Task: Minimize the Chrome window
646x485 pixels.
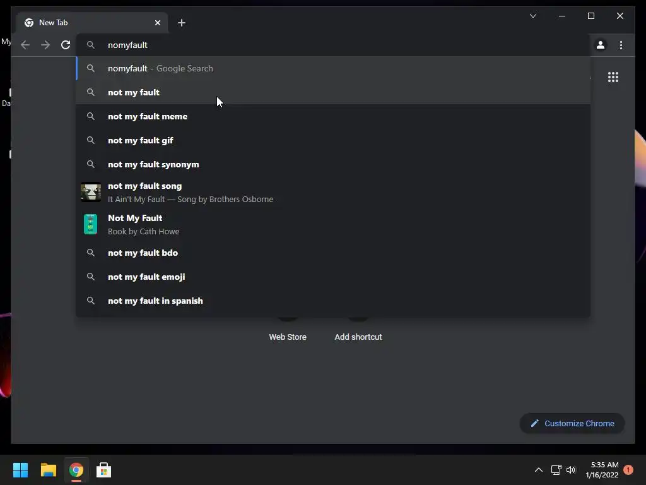Action: (x=562, y=16)
